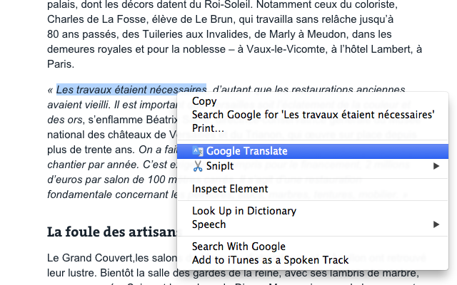Select Search With Google menu item
The width and height of the screenshot is (457, 285).
[238, 247]
